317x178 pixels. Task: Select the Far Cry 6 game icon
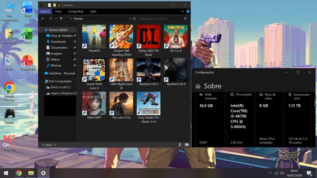[x=176, y=37]
